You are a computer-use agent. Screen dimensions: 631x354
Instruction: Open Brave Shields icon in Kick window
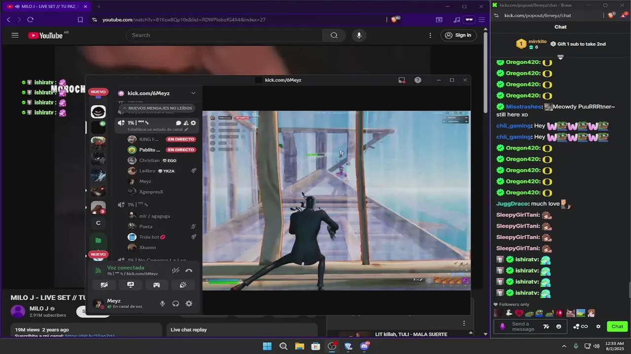tap(611, 15)
